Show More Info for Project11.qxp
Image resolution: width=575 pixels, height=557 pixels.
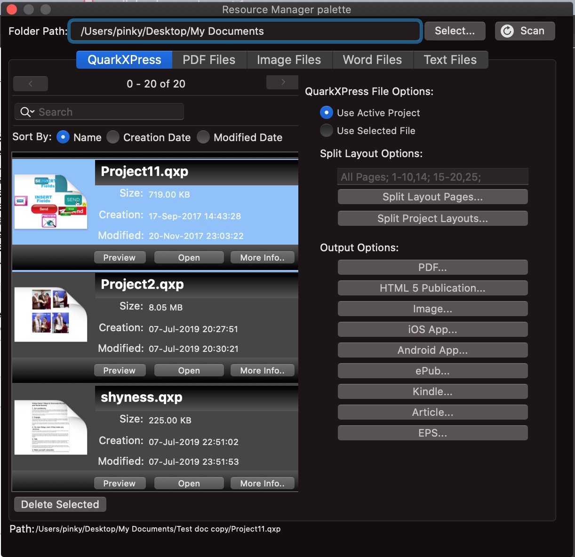click(263, 257)
